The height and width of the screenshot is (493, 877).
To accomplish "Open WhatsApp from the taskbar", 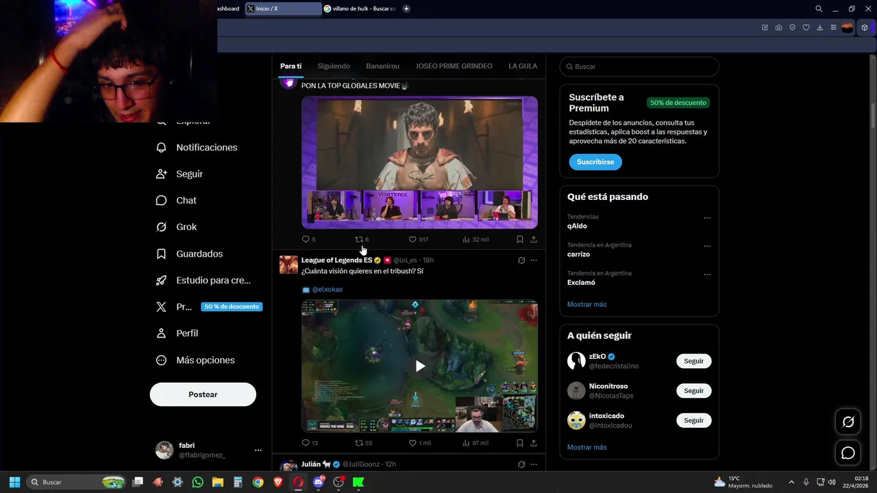I will coord(198,482).
